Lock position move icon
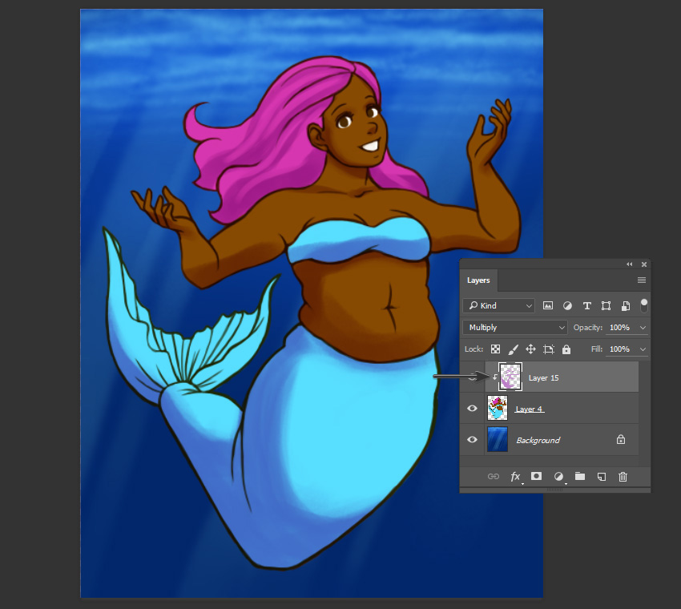 pos(530,349)
